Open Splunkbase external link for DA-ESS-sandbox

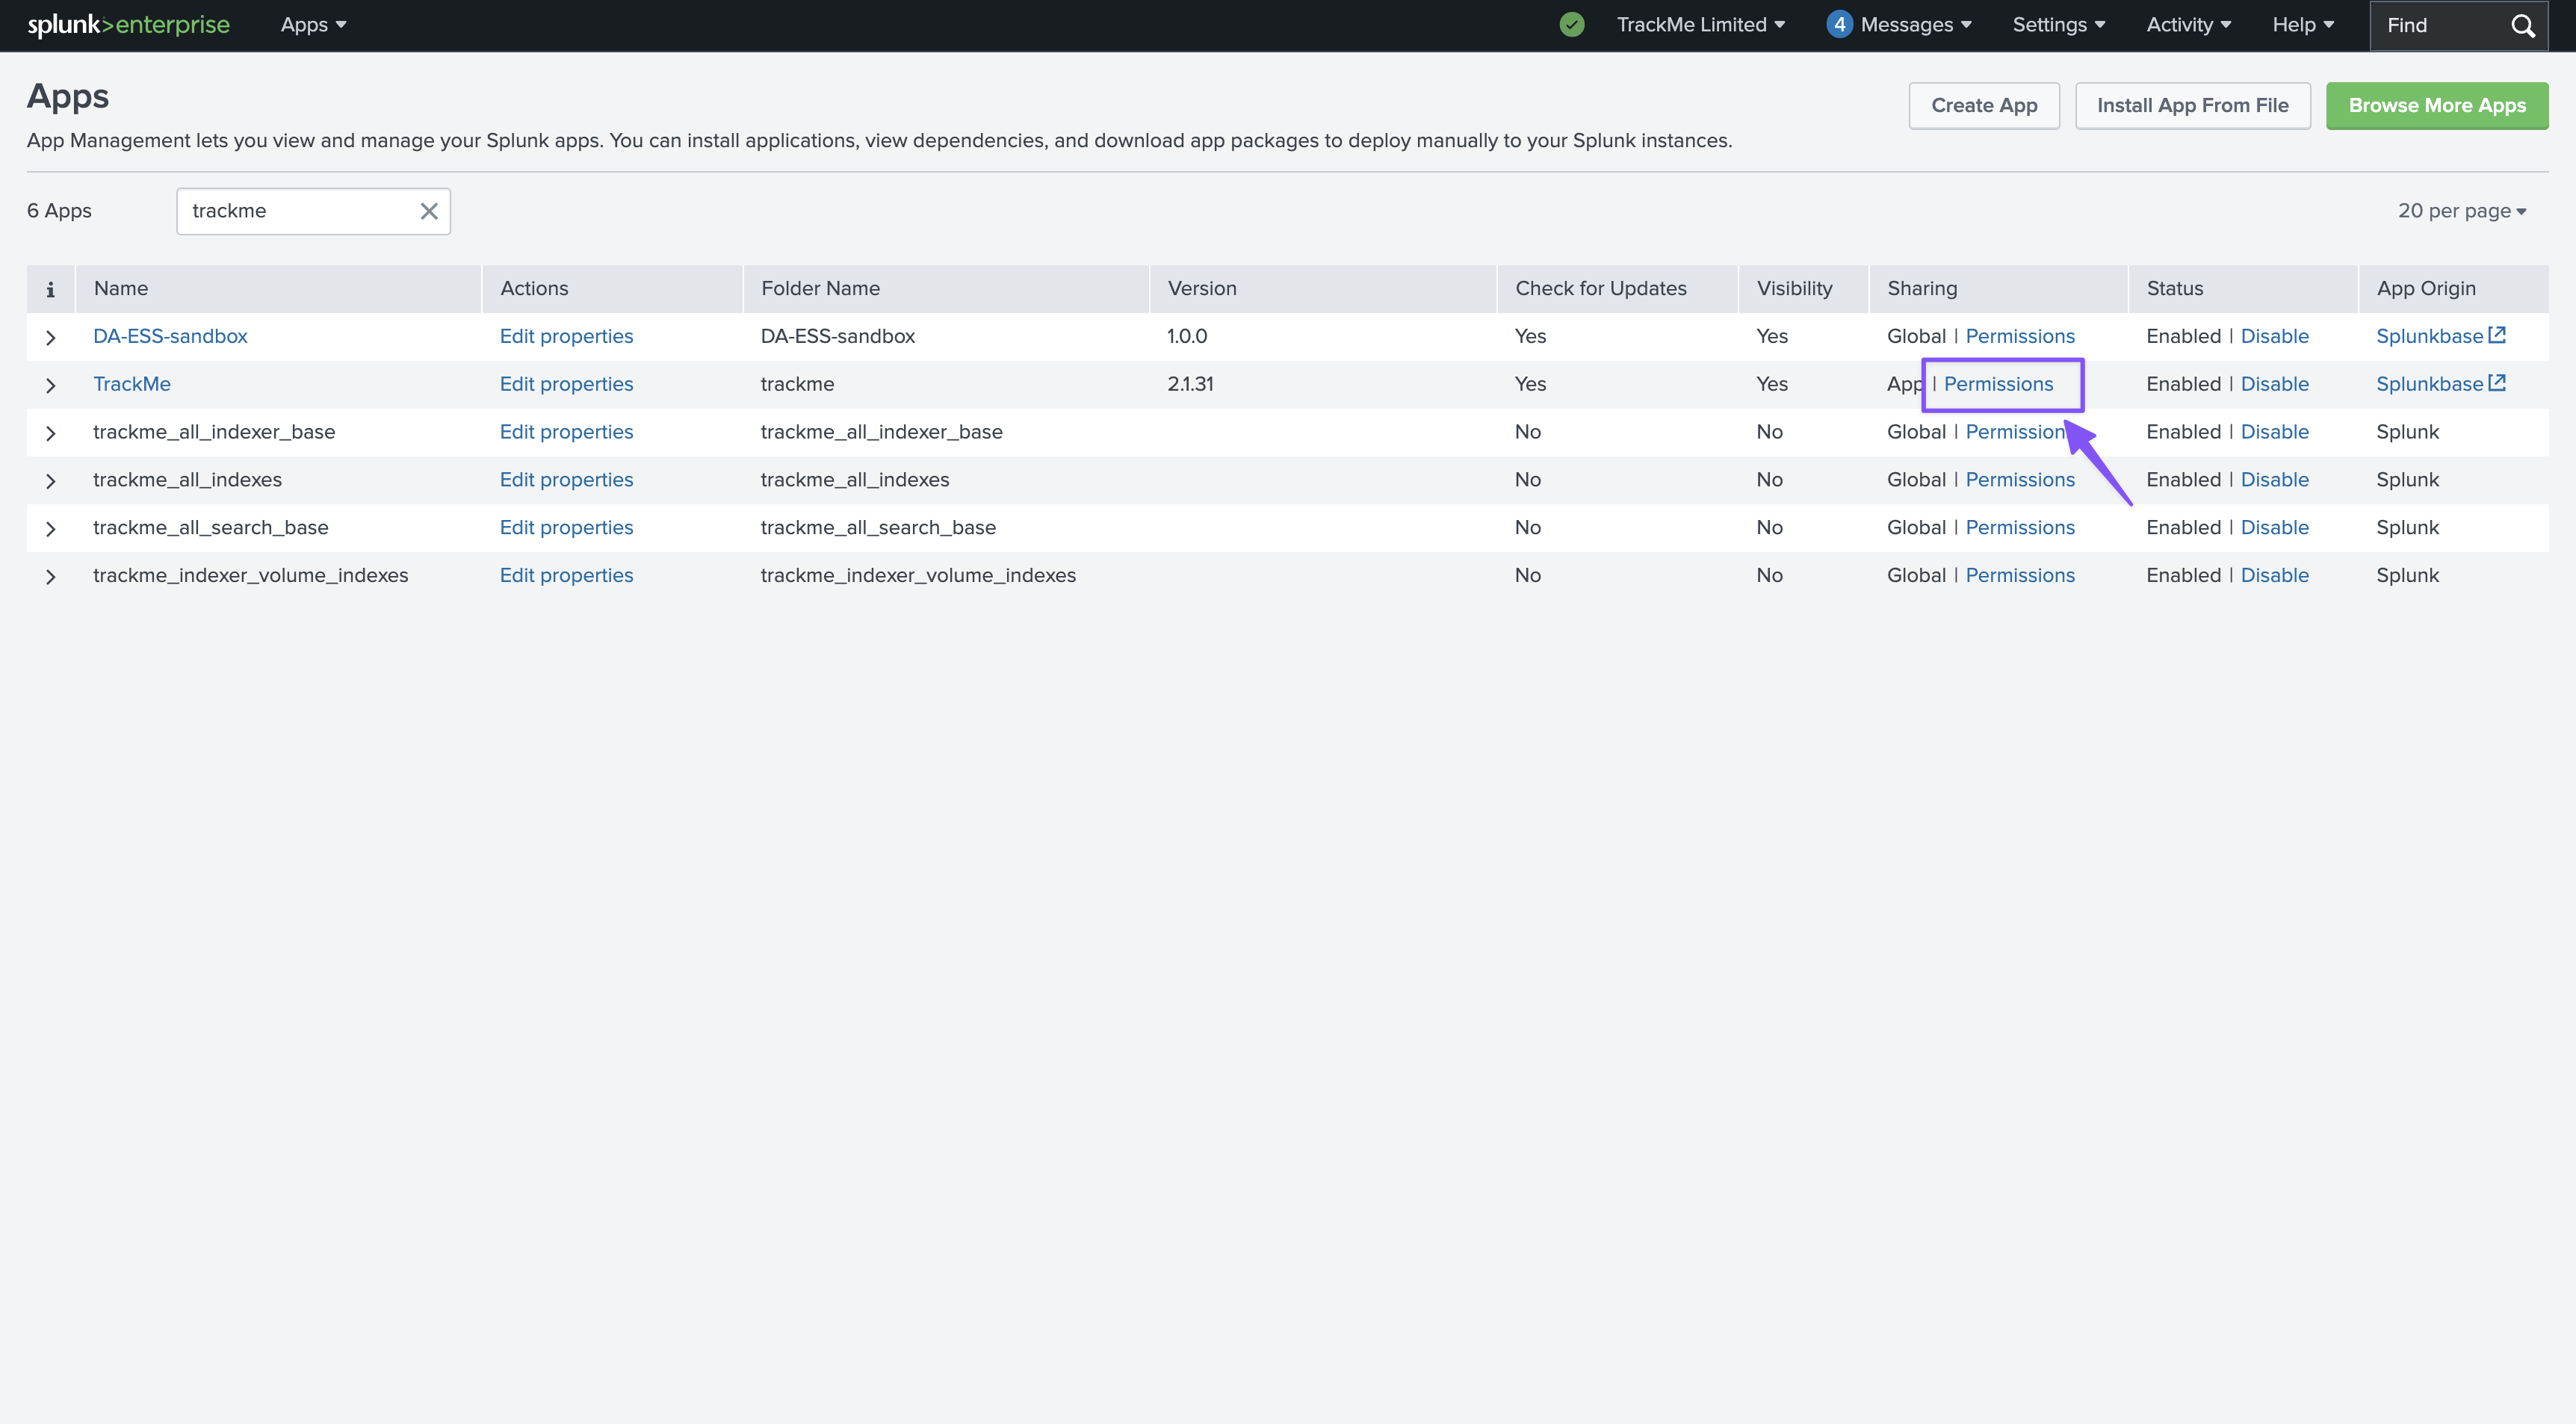point(2440,336)
